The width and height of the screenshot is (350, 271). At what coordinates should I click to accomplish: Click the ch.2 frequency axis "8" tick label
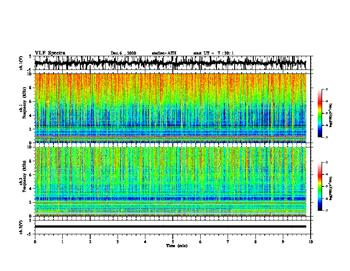[31, 161]
